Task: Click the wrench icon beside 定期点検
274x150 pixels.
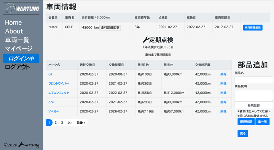Action: click(145, 40)
